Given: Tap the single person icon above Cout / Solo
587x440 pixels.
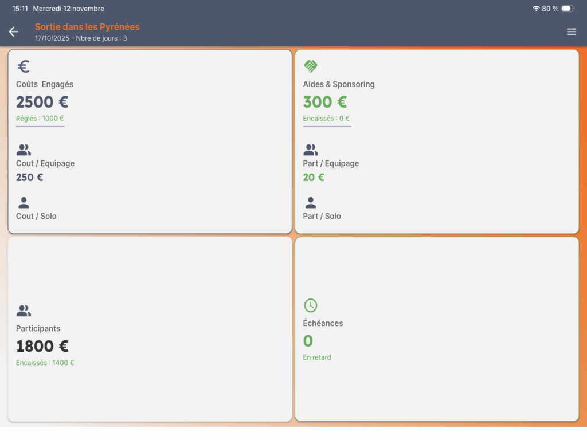Looking at the screenshot, I should 24,203.
